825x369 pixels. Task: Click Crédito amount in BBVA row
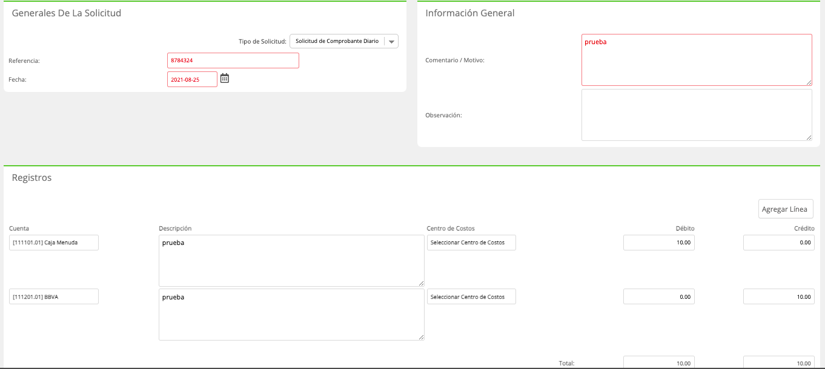click(779, 296)
